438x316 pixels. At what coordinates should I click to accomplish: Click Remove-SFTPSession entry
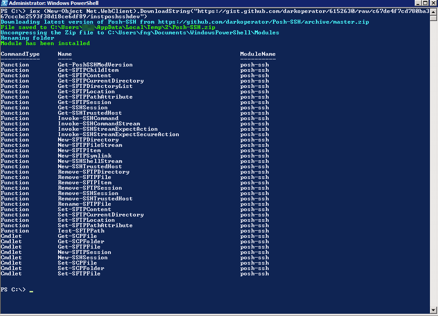tap(90, 188)
